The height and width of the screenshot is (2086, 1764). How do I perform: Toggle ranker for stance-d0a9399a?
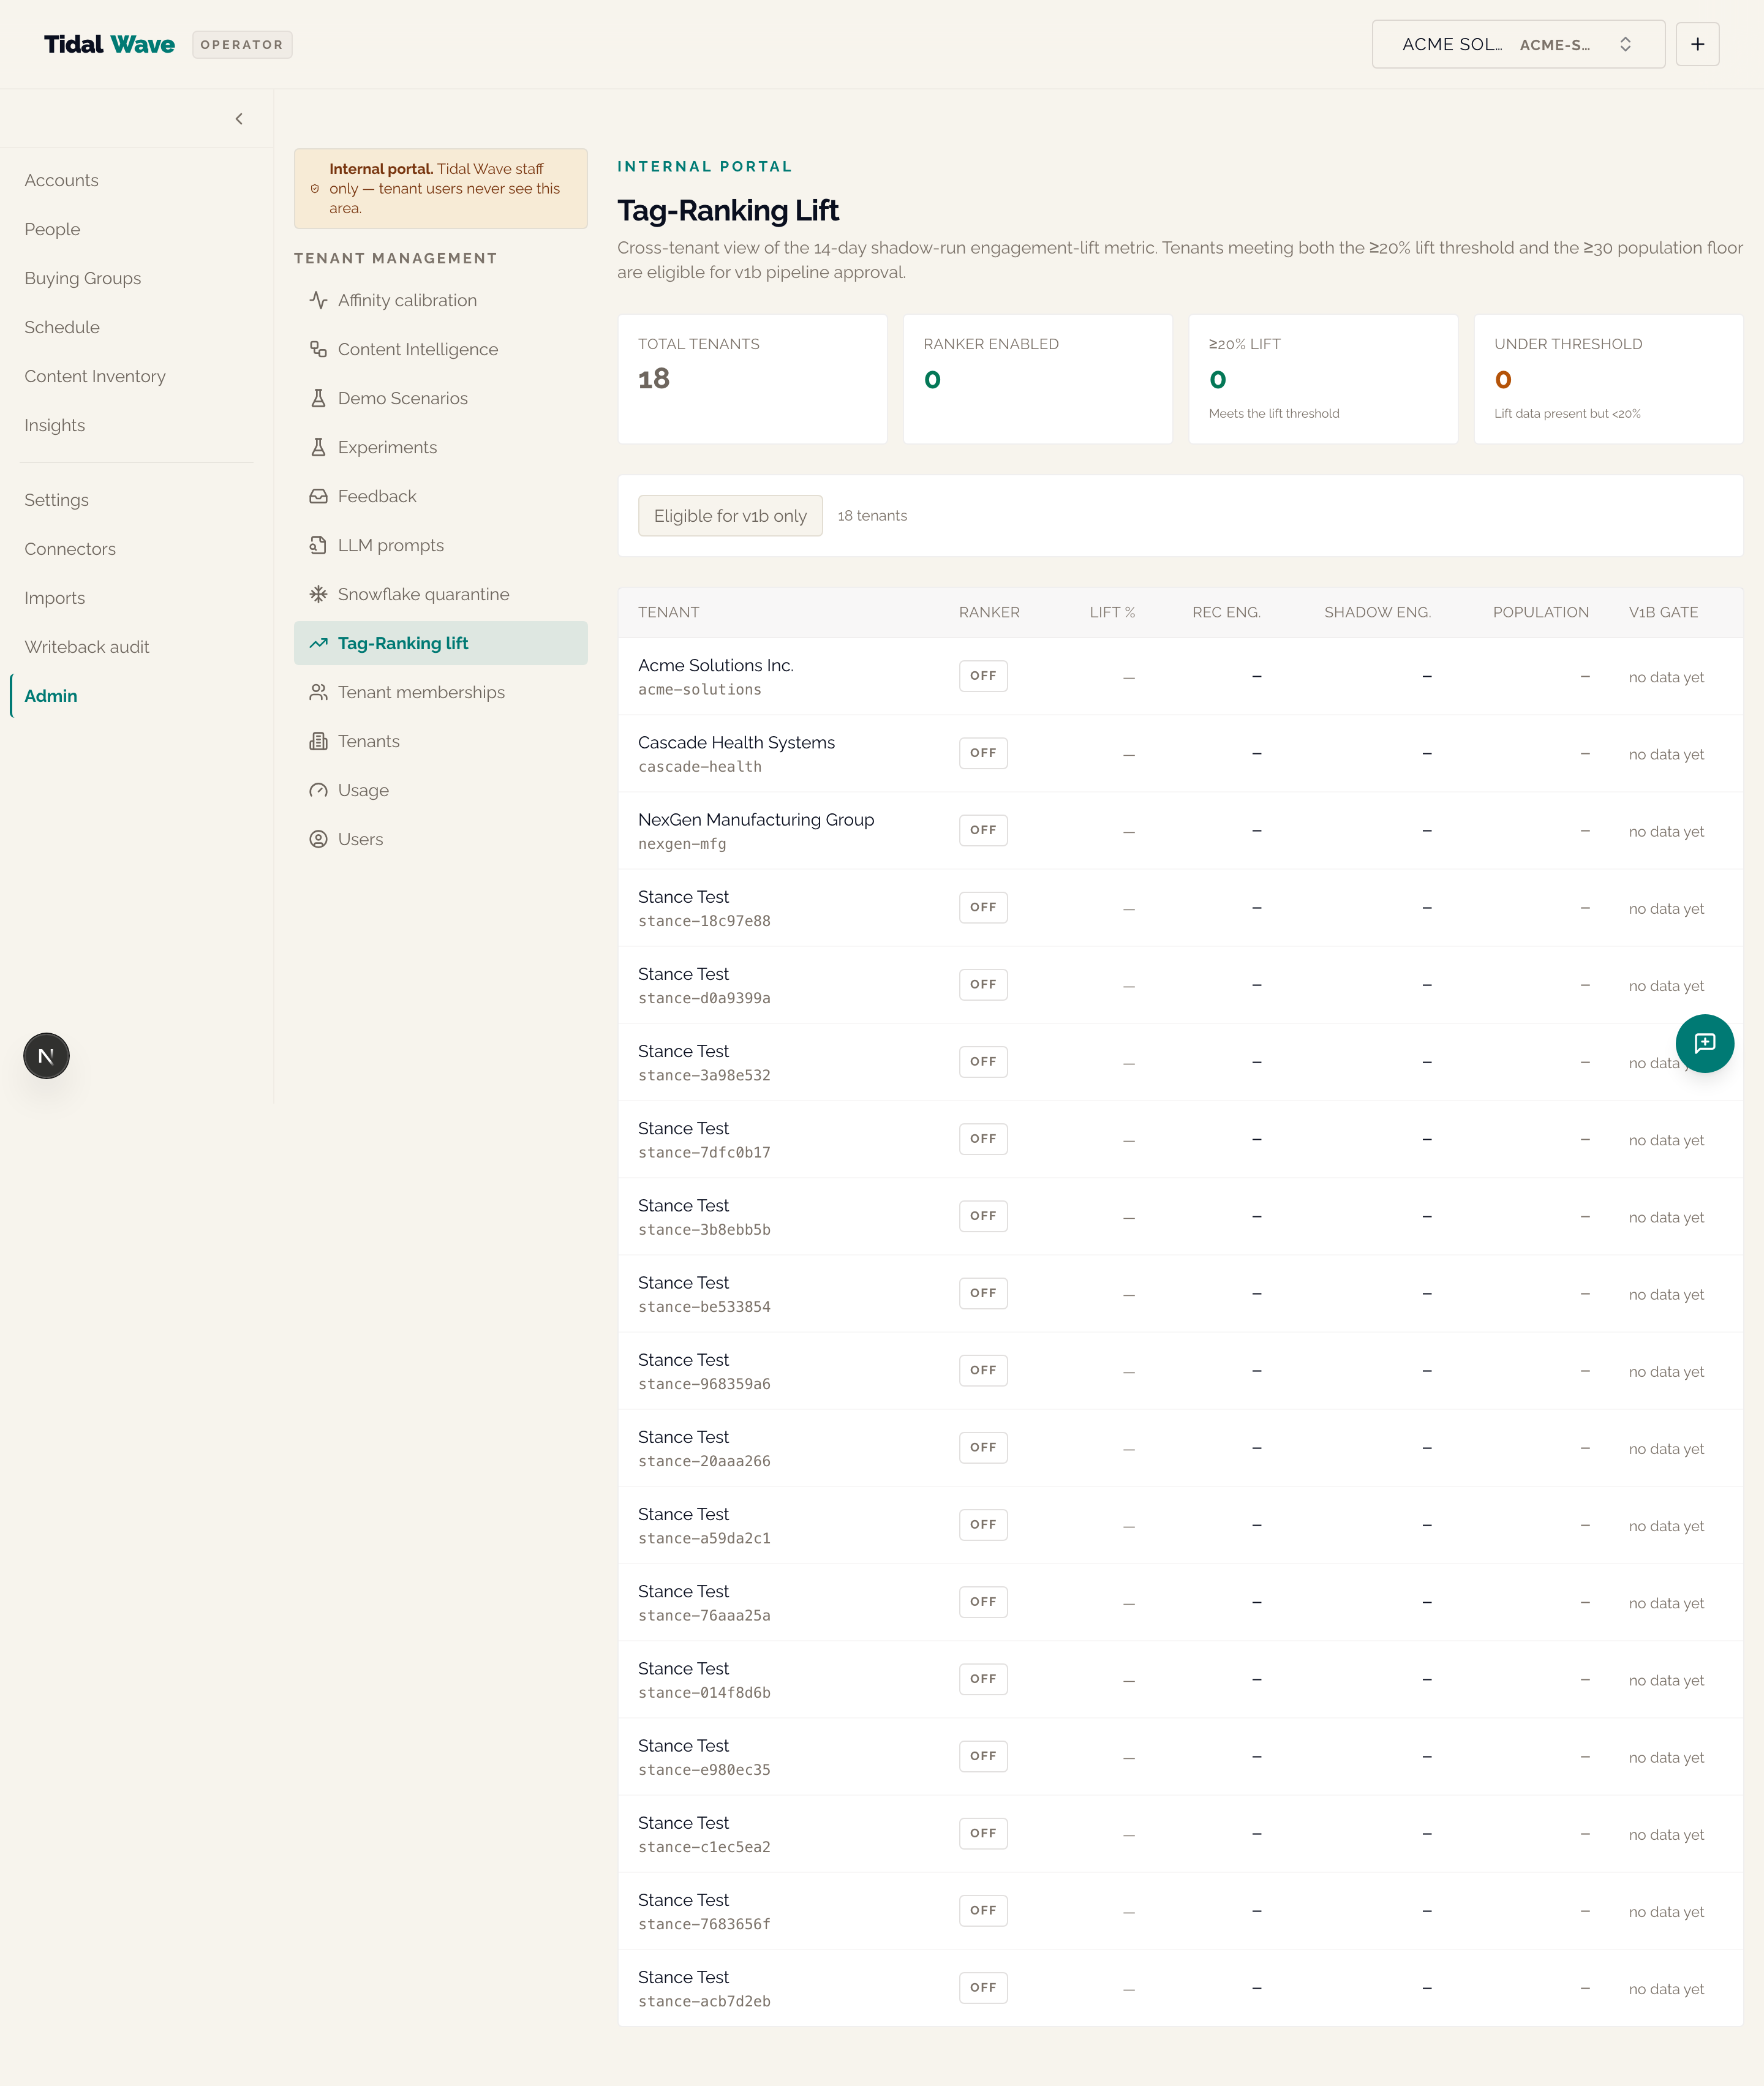pos(982,984)
